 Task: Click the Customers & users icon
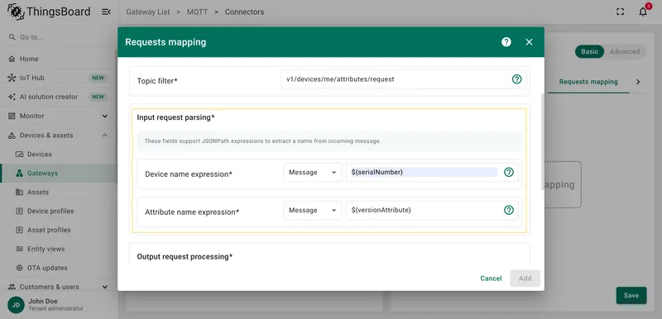[x=12, y=287]
